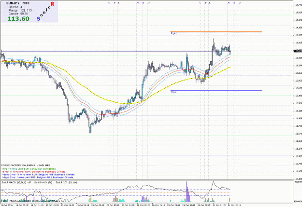This screenshot has width=302, height=207.
Task: Select the RgL label under blue line
Action: pyautogui.click(x=173, y=92)
